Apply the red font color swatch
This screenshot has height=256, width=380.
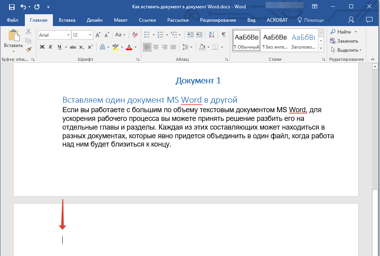point(129,47)
